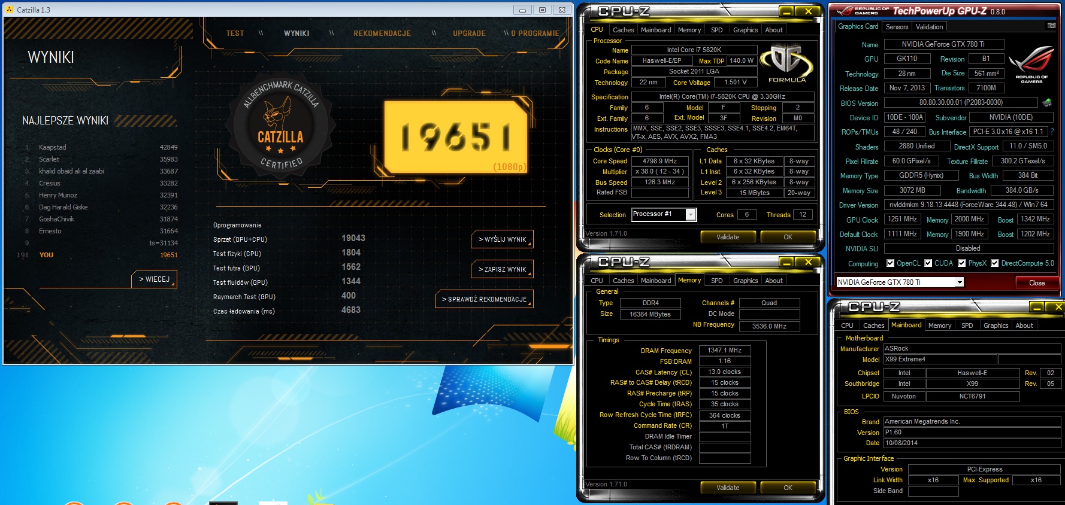Click the BIOS save chip icon in GPU-Z
Image resolution: width=1065 pixels, height=505 pixels.
[1047, 103]
